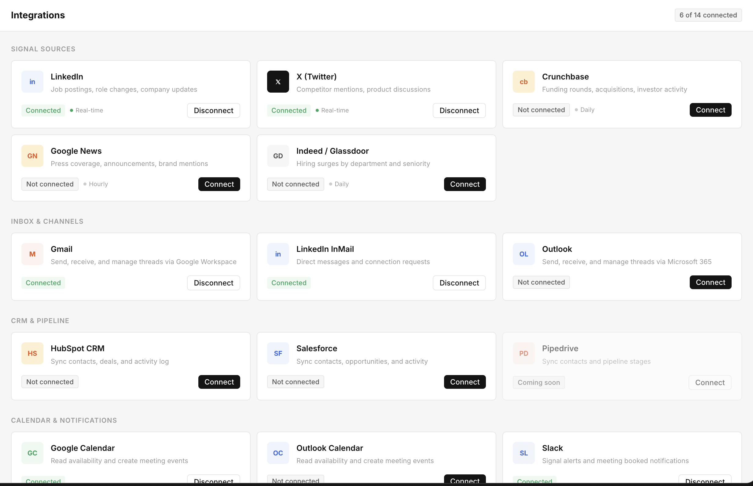Screen dimensions: 753x486
Task: Click the Google Calendar GC icon
Action: [x=32, y=453]
